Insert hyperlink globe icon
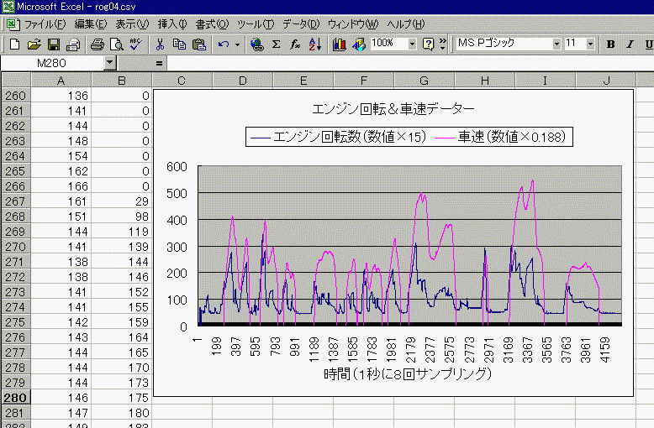This screenshot has width=654, height=428. 257,44
